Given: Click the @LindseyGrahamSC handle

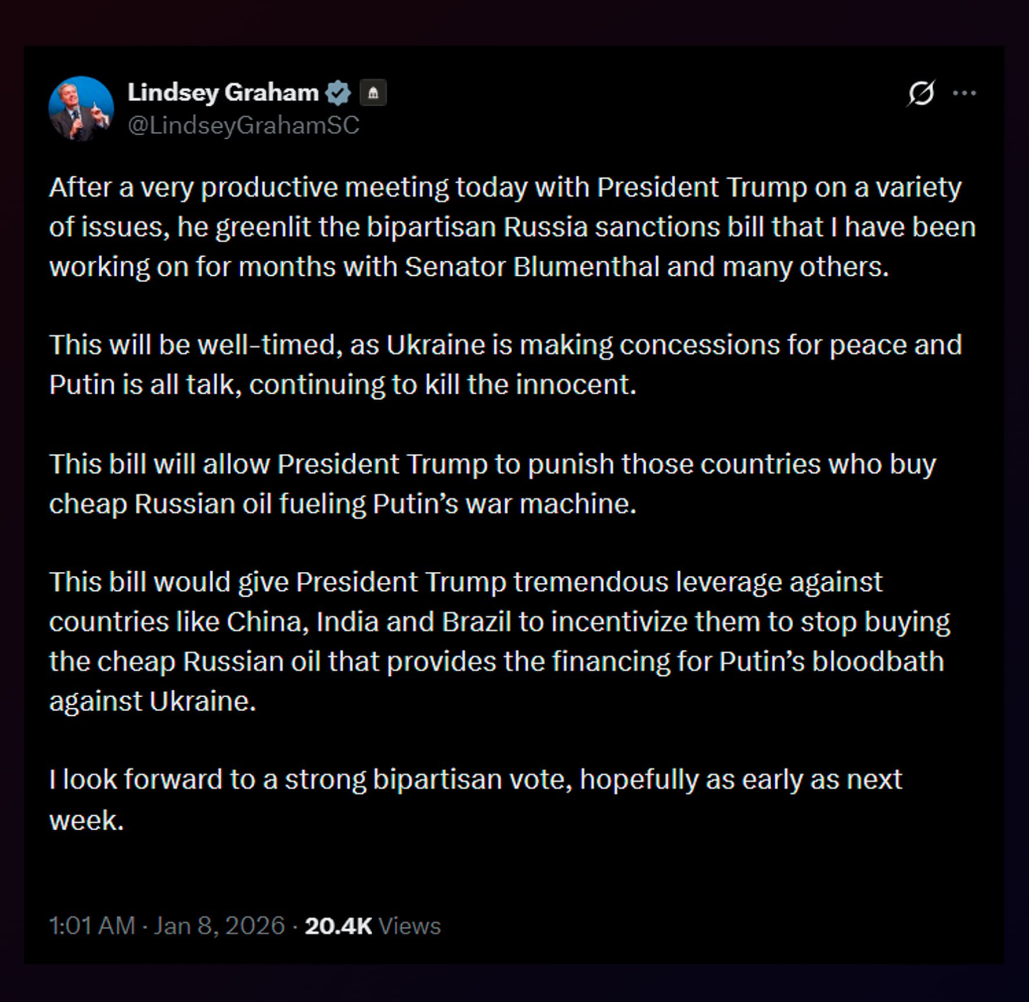Looking at the screenshot, I should pos(242,124).
